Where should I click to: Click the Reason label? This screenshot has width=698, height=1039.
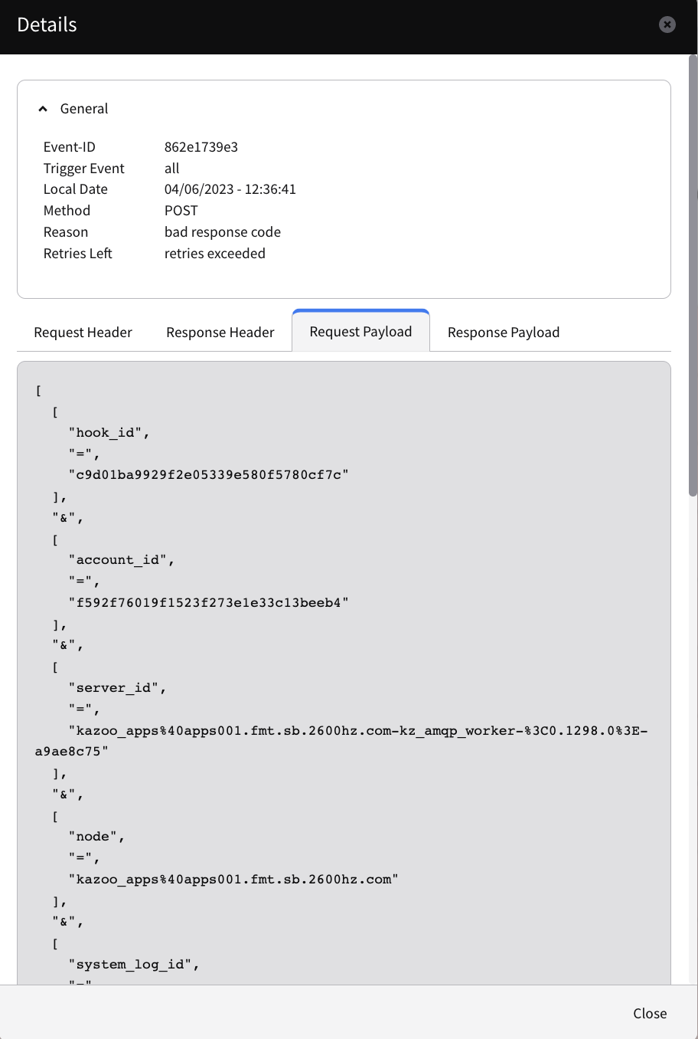pos(66,232)
